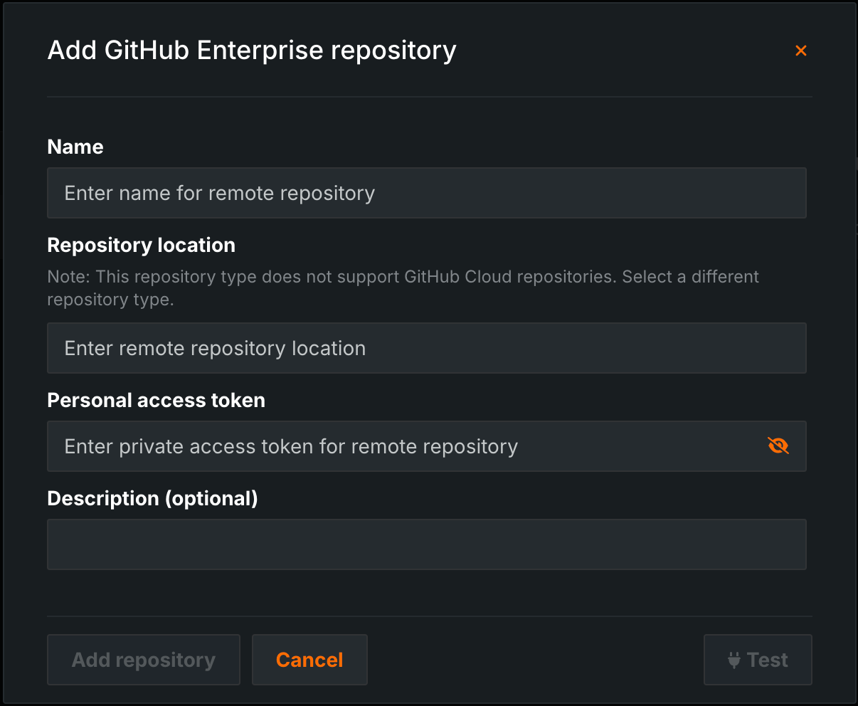Cancel adding the repository
858x706 pixels.
click(x=309, y=660)
